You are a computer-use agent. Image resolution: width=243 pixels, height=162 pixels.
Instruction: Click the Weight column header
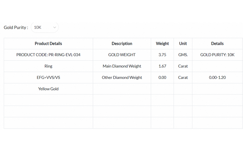[162, 43]
